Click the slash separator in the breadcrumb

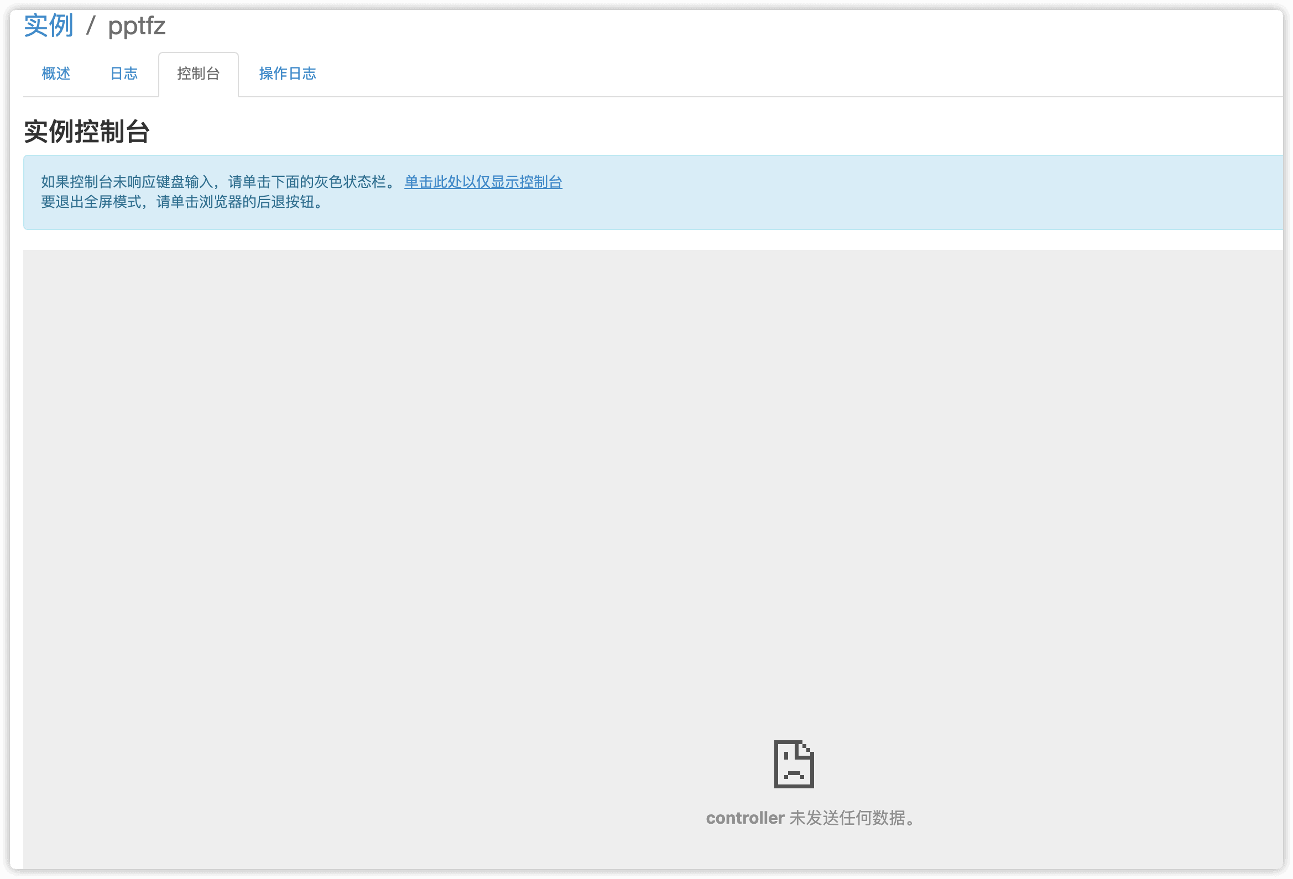(x=91, y=25)
